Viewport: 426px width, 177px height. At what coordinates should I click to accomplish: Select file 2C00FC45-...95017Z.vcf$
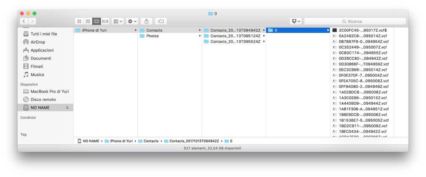point(362,30)
